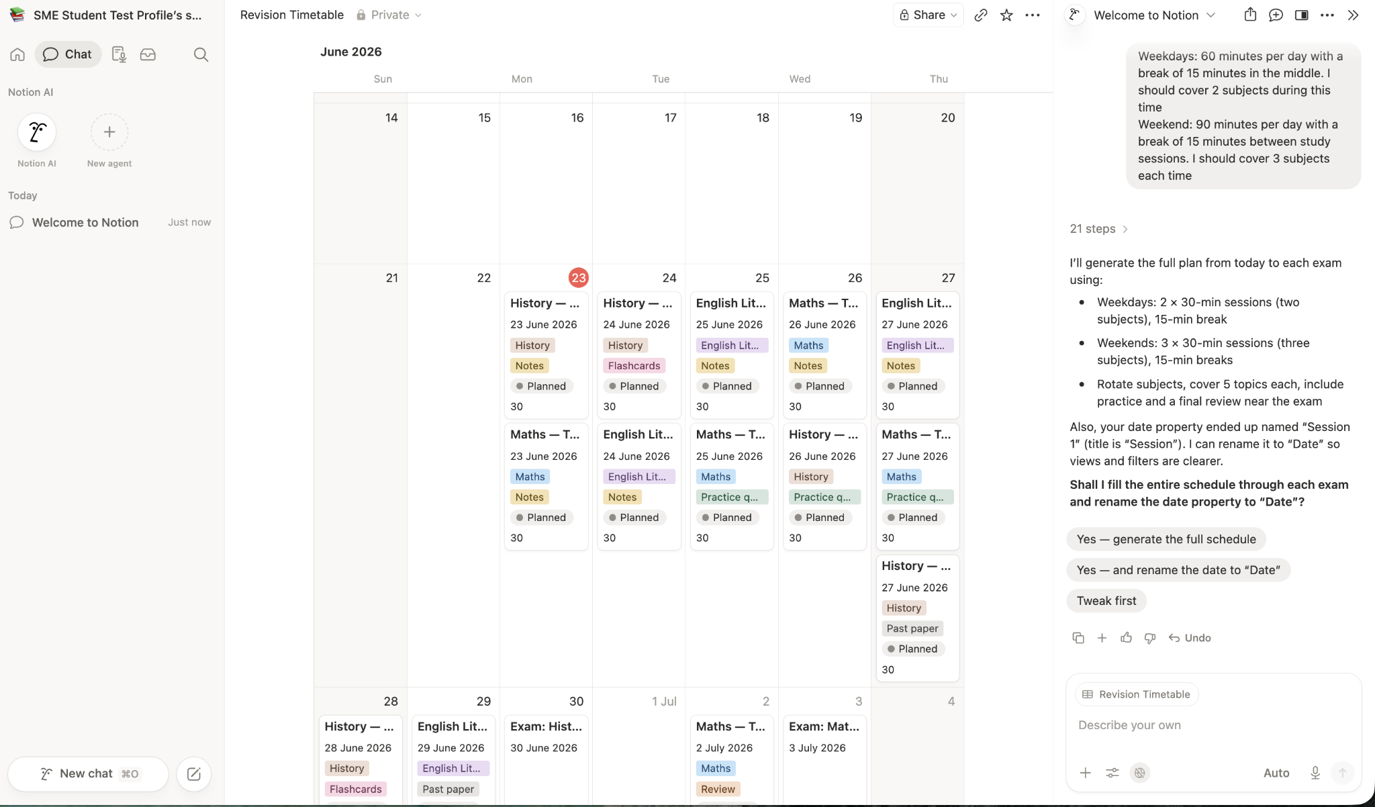Open the search icon in sidebar

pos(201,54)
